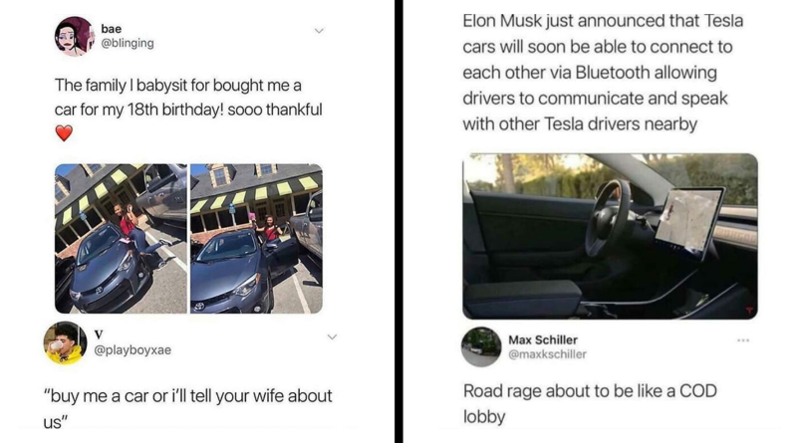797x443 pixels.
Task: Open the @maxkschiller handle
Action: coord(547,354)
